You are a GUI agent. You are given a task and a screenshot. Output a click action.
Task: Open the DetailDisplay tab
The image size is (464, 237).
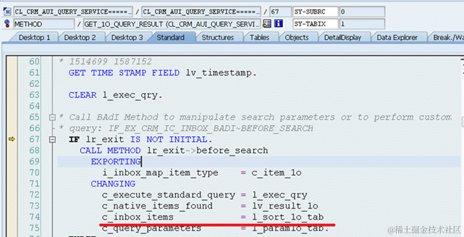[343, 38]
